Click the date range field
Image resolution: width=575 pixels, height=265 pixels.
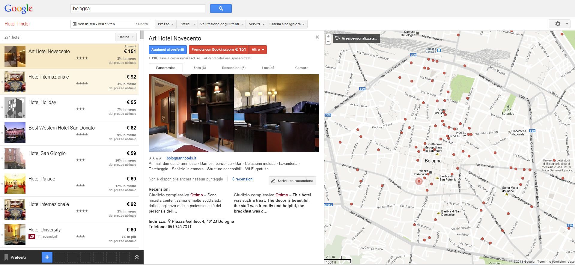tap(110, 24)
